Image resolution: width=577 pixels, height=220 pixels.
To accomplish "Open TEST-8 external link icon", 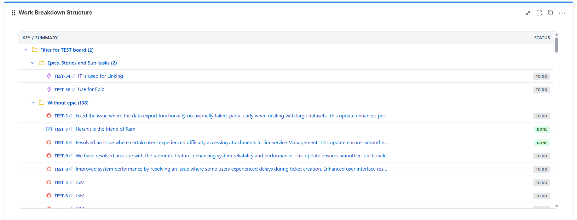I will (71, 169).
